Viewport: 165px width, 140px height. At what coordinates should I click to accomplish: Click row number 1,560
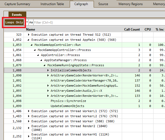[x=17, y=121]
